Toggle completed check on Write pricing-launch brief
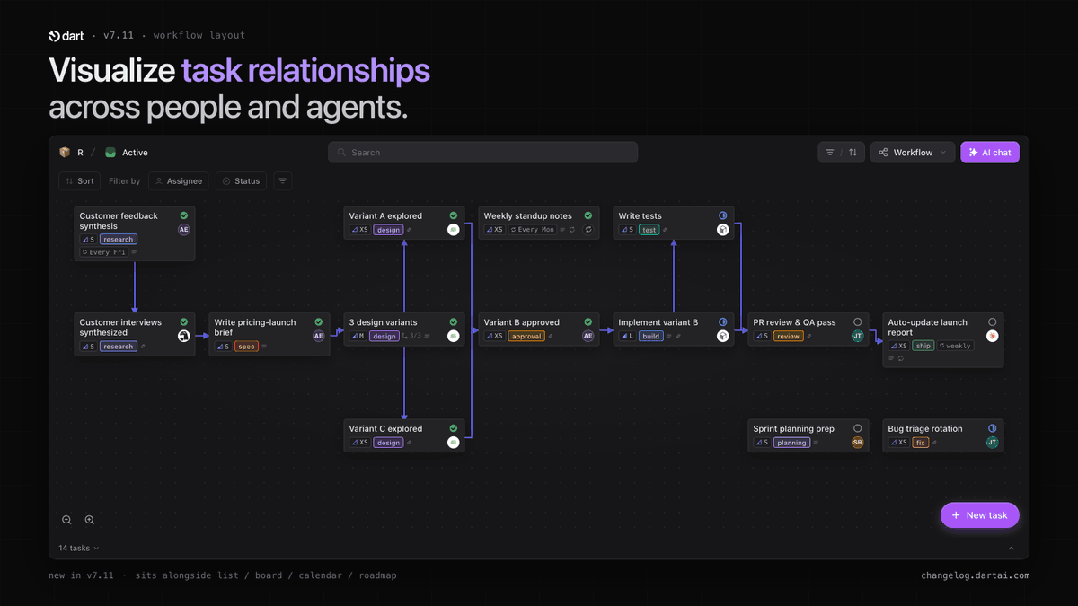Viewport: 1078px width, 606px height. [x=319, y=322]
